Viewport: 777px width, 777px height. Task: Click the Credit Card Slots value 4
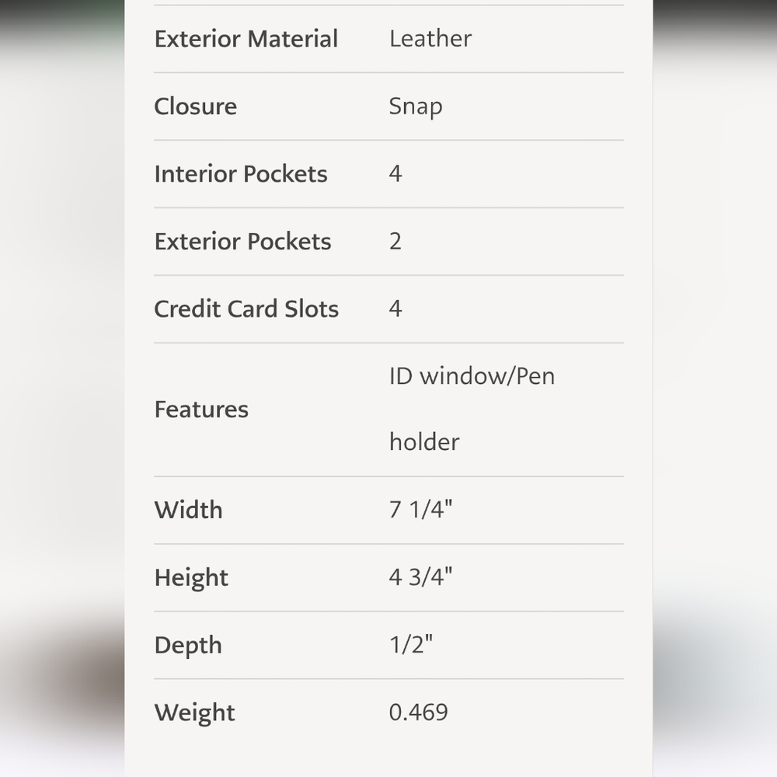point(395,308)
